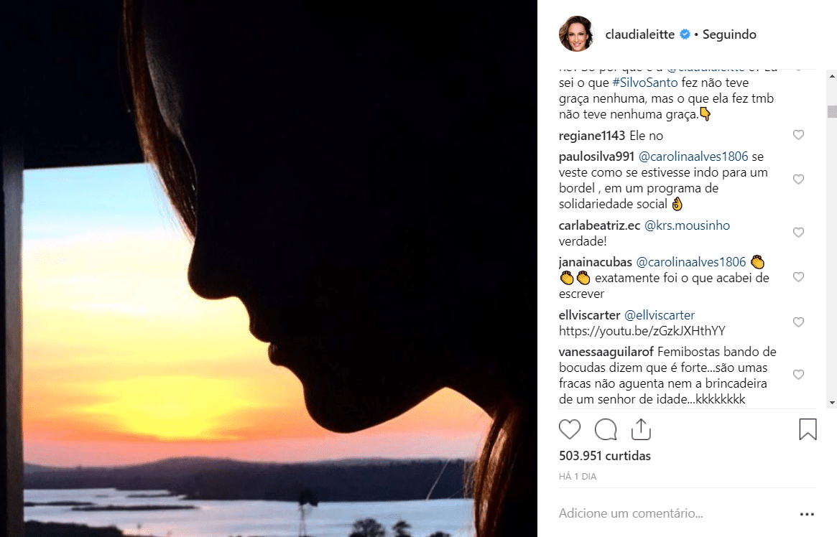Toggle like on ellviscarter's comment
The width and height of the screenshot is (837, 537).
(x=798, y=322)
